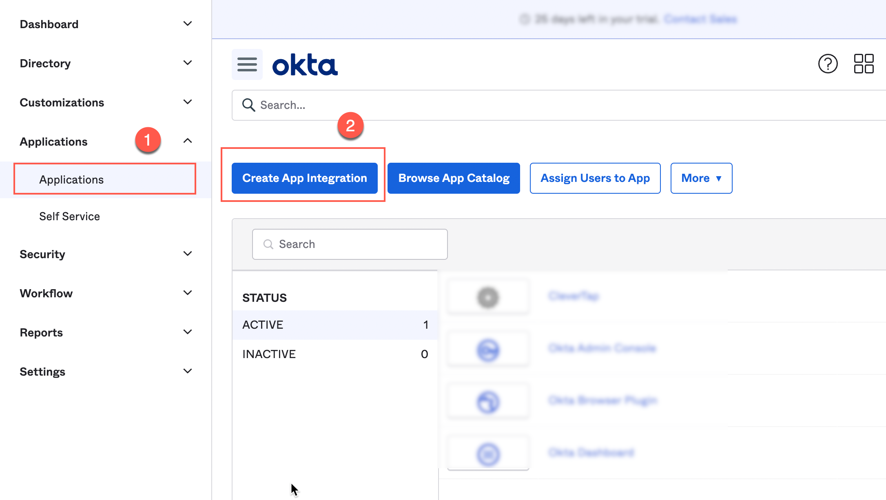Expand the Directory menu chevron

tap(188, 63)
